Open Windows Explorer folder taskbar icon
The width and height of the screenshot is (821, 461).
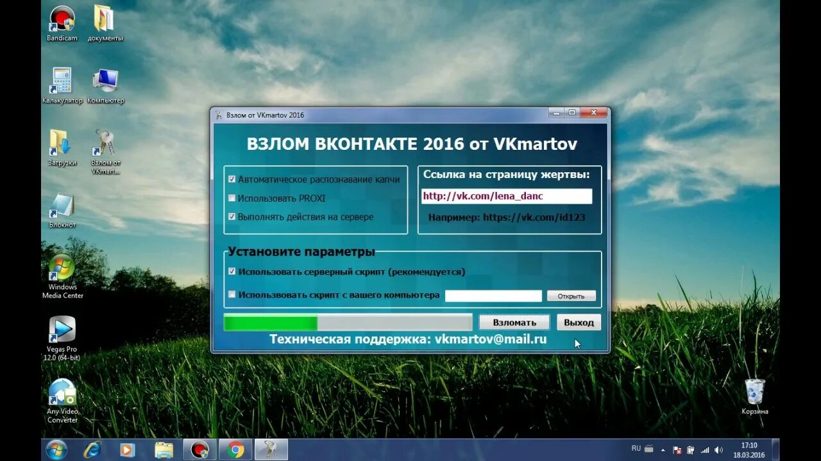point(164,449)
